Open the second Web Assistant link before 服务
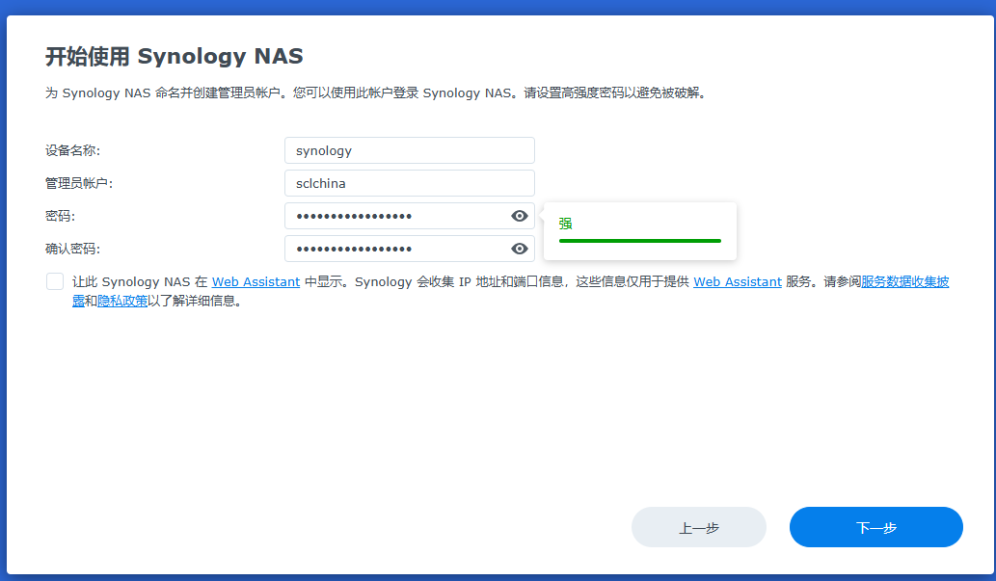Viewport: 996px width, 581px height. (737, 282)
